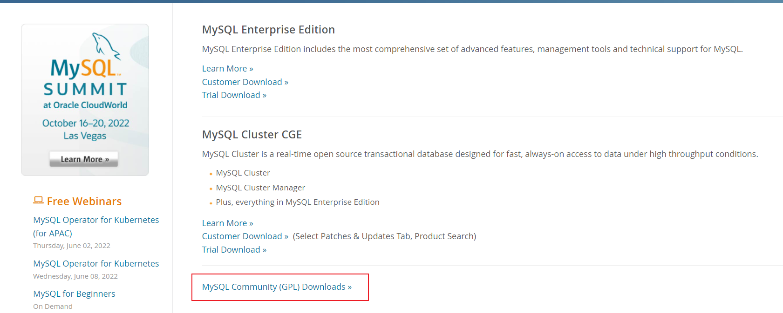Click the MySQL Enterprise Edition heading
The height and width of the screenshot is (313, 783).
pos(268,30)
